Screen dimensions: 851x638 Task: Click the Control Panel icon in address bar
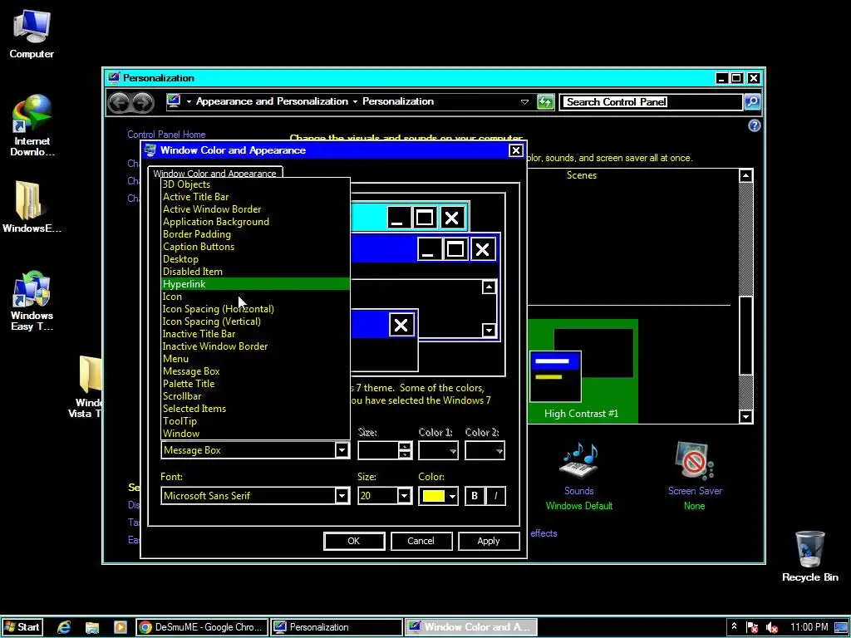point(174,101)
